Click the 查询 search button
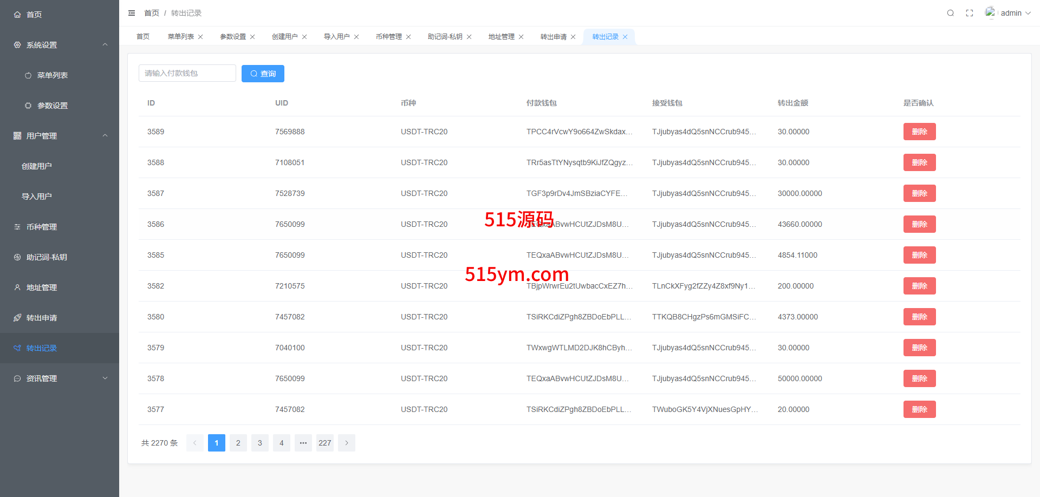This screenshot has height=497, width=1040. point(263,74)
